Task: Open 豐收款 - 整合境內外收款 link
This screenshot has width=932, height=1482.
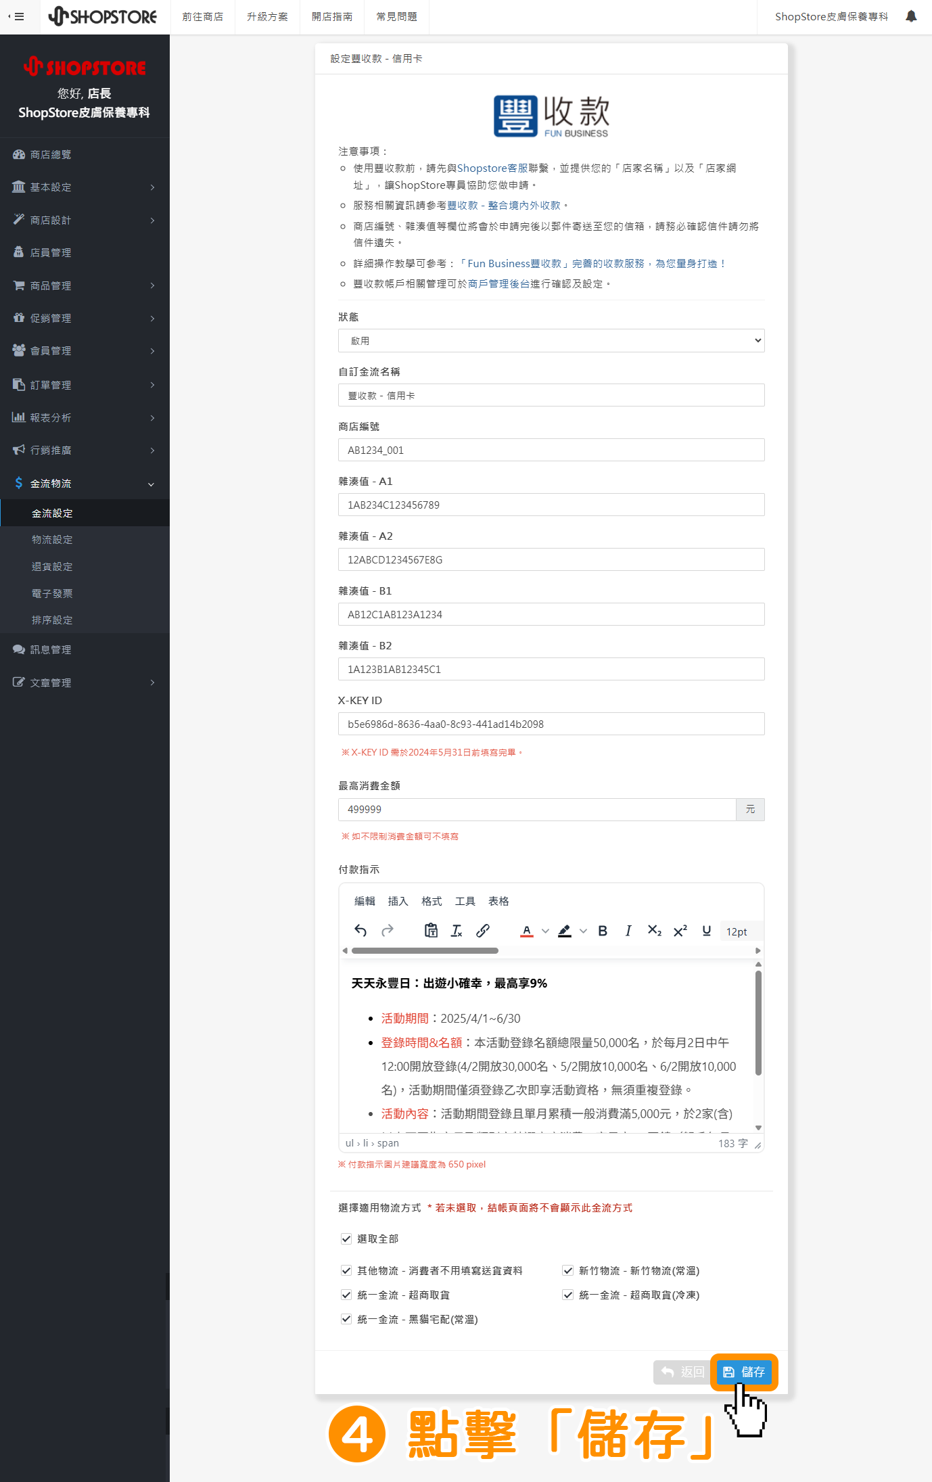Action: pos(504,206)
